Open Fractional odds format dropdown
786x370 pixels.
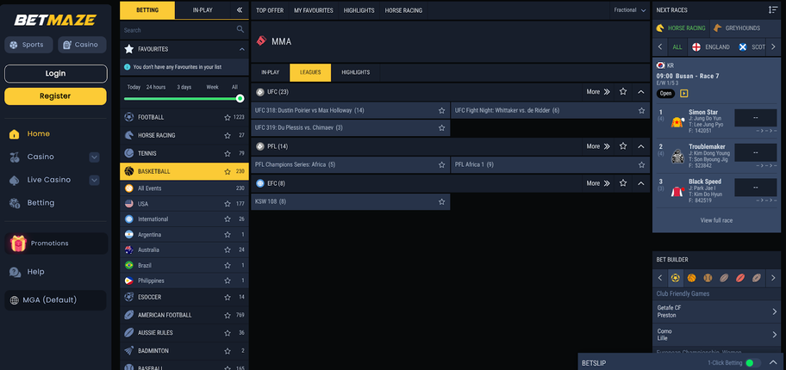(630, 10)
